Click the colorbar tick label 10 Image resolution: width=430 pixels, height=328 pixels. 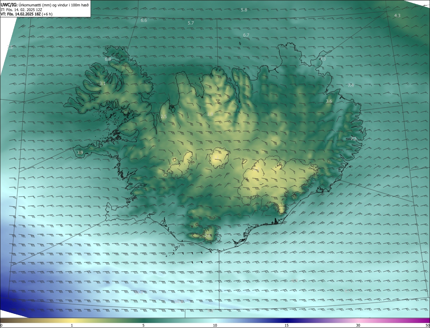[215, 326]
